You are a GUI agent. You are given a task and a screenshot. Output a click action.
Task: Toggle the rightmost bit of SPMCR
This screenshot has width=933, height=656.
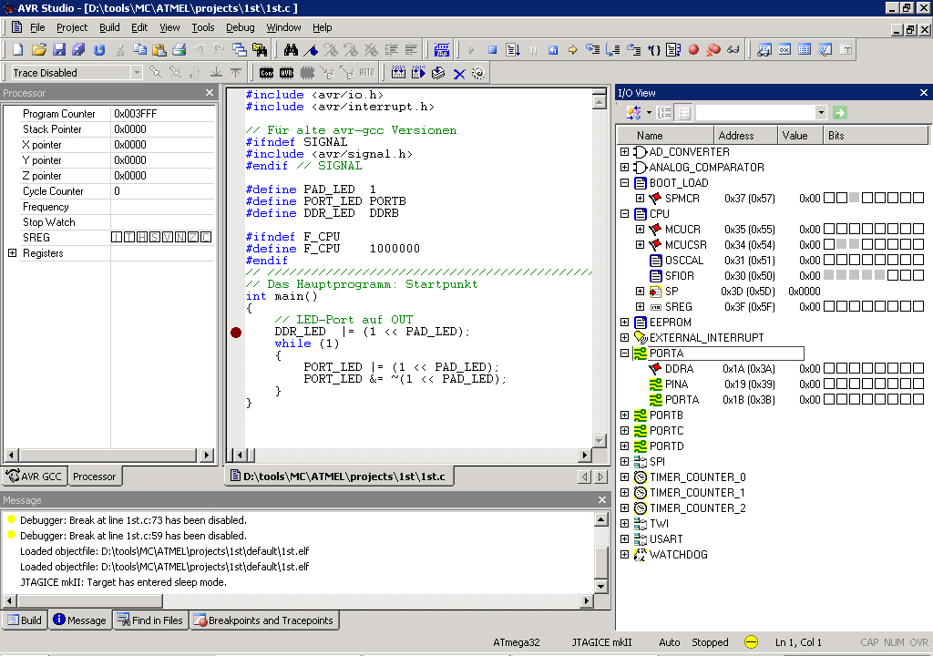tap(918, 198)
